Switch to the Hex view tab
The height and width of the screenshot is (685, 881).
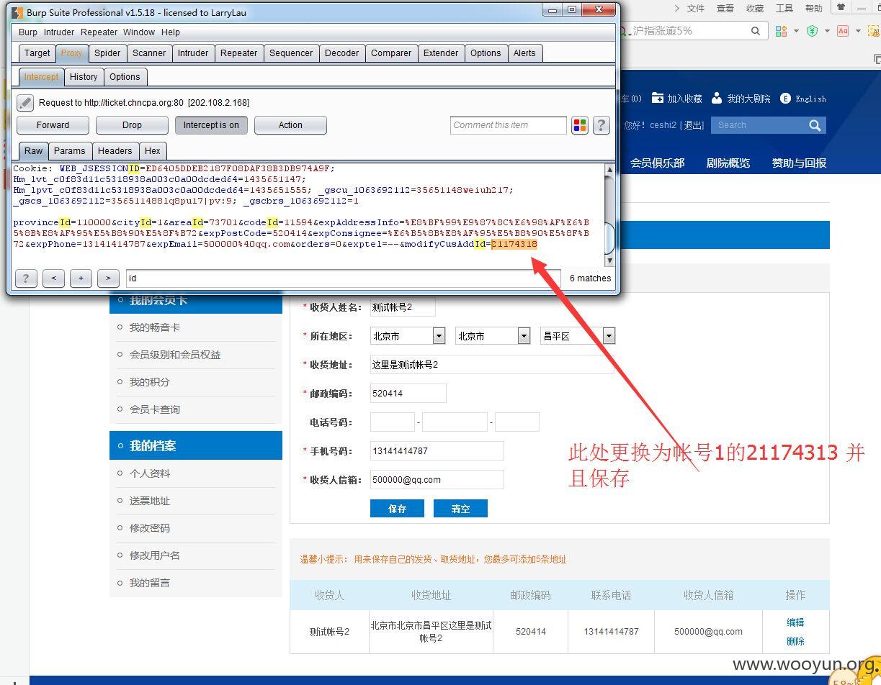tap(153, 151)
